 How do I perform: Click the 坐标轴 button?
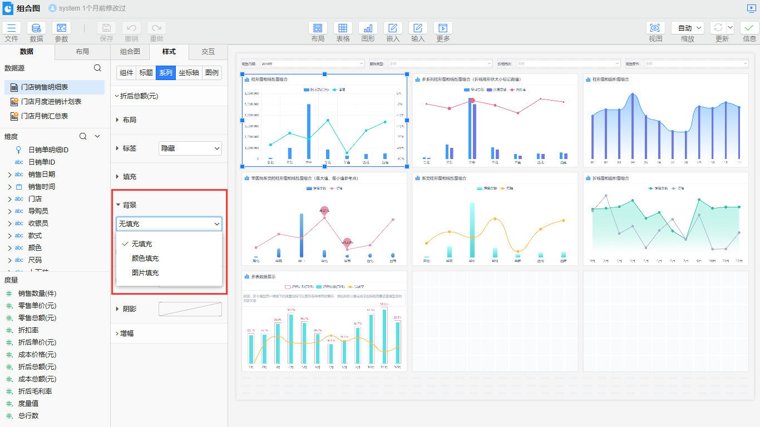click(189, 73)
